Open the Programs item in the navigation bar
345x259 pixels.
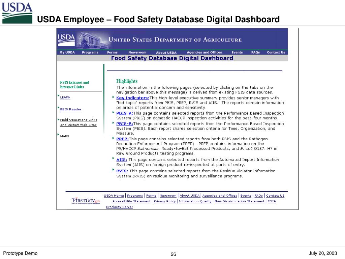tap(90, 52)
